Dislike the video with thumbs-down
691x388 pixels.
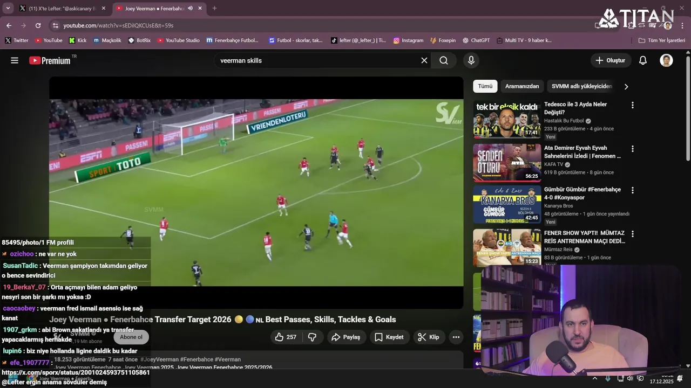point(312,337)
